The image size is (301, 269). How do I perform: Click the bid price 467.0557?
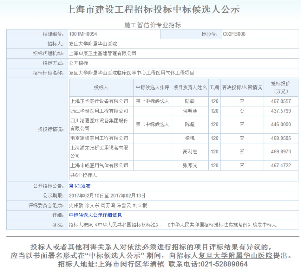point(281,101)
